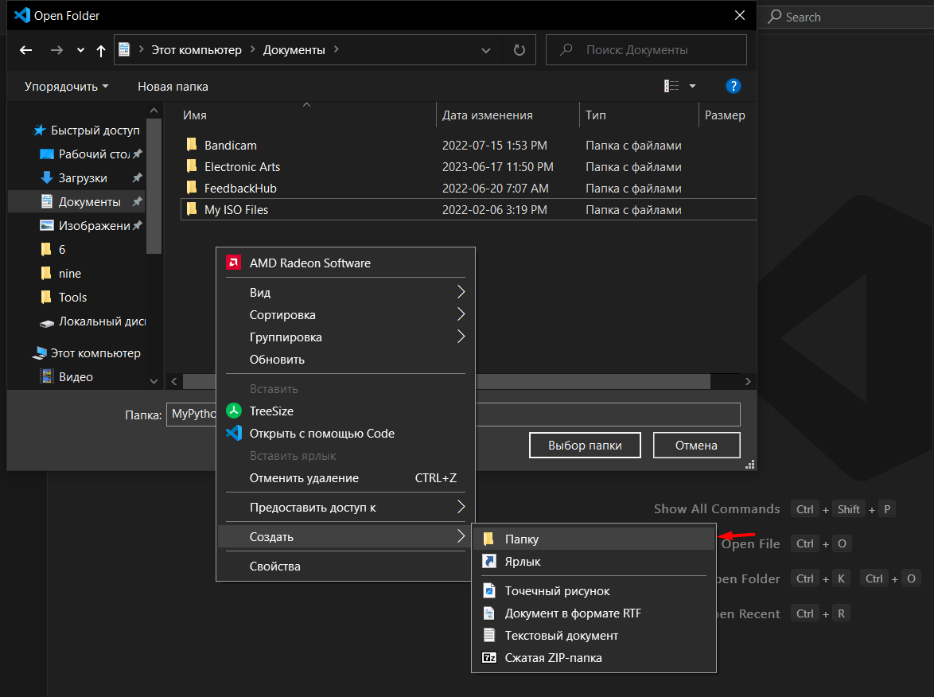Select Загрузки in the navigation pane

click(83, 178)
